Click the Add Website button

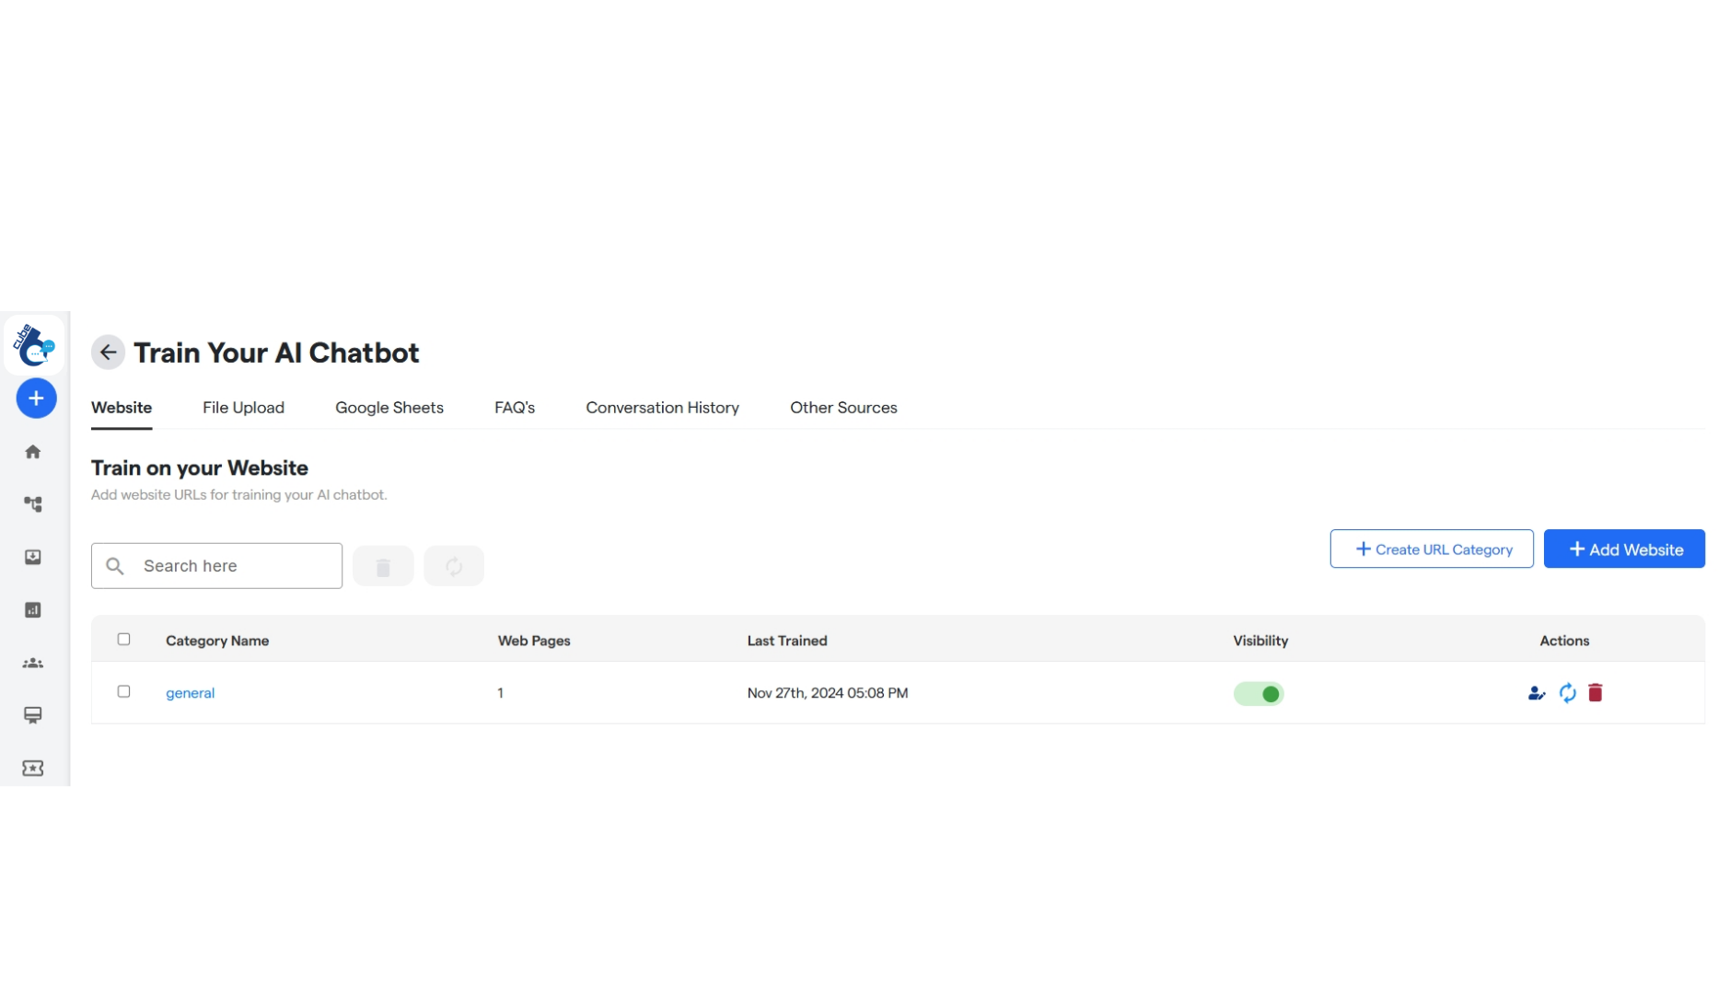click(x=1624, y=549)
